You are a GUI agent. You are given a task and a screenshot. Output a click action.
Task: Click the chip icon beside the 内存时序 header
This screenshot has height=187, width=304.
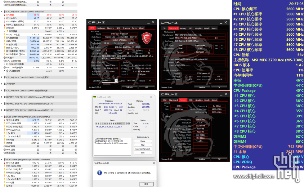tap(5, 84)
